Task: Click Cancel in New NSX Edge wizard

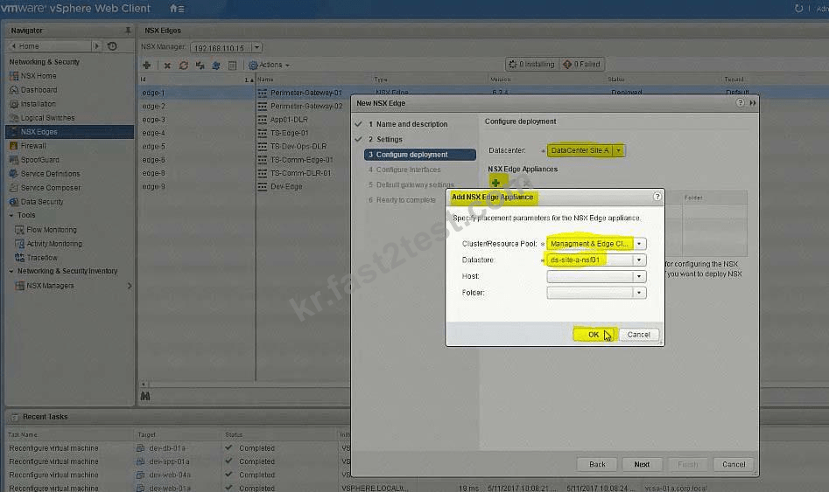Action: [x=734, y=465]
